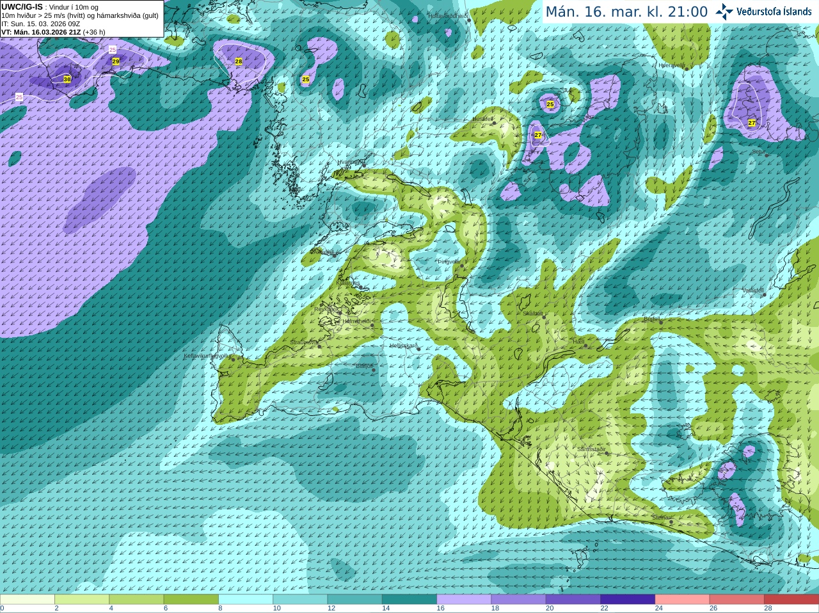The width and height of the screenshot is (819, 613).
Task: Select the VT: Mán. 16.03.2026 21Z (+36 h) line
Action: [53, 32]
